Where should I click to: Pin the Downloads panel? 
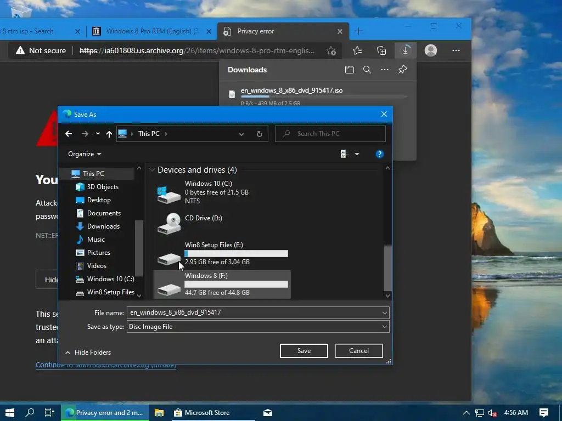tap(402, 70)
